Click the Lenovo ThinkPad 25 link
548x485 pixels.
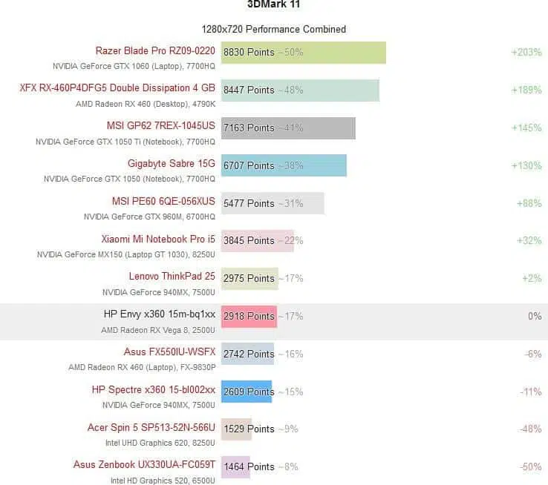tap(172, 277)
